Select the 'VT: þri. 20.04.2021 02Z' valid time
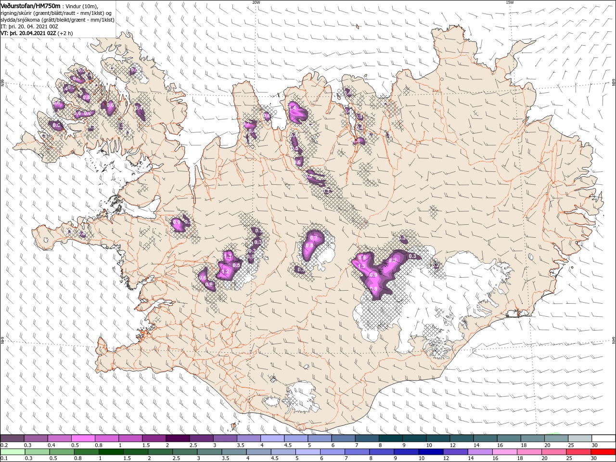 click(28, 33)
